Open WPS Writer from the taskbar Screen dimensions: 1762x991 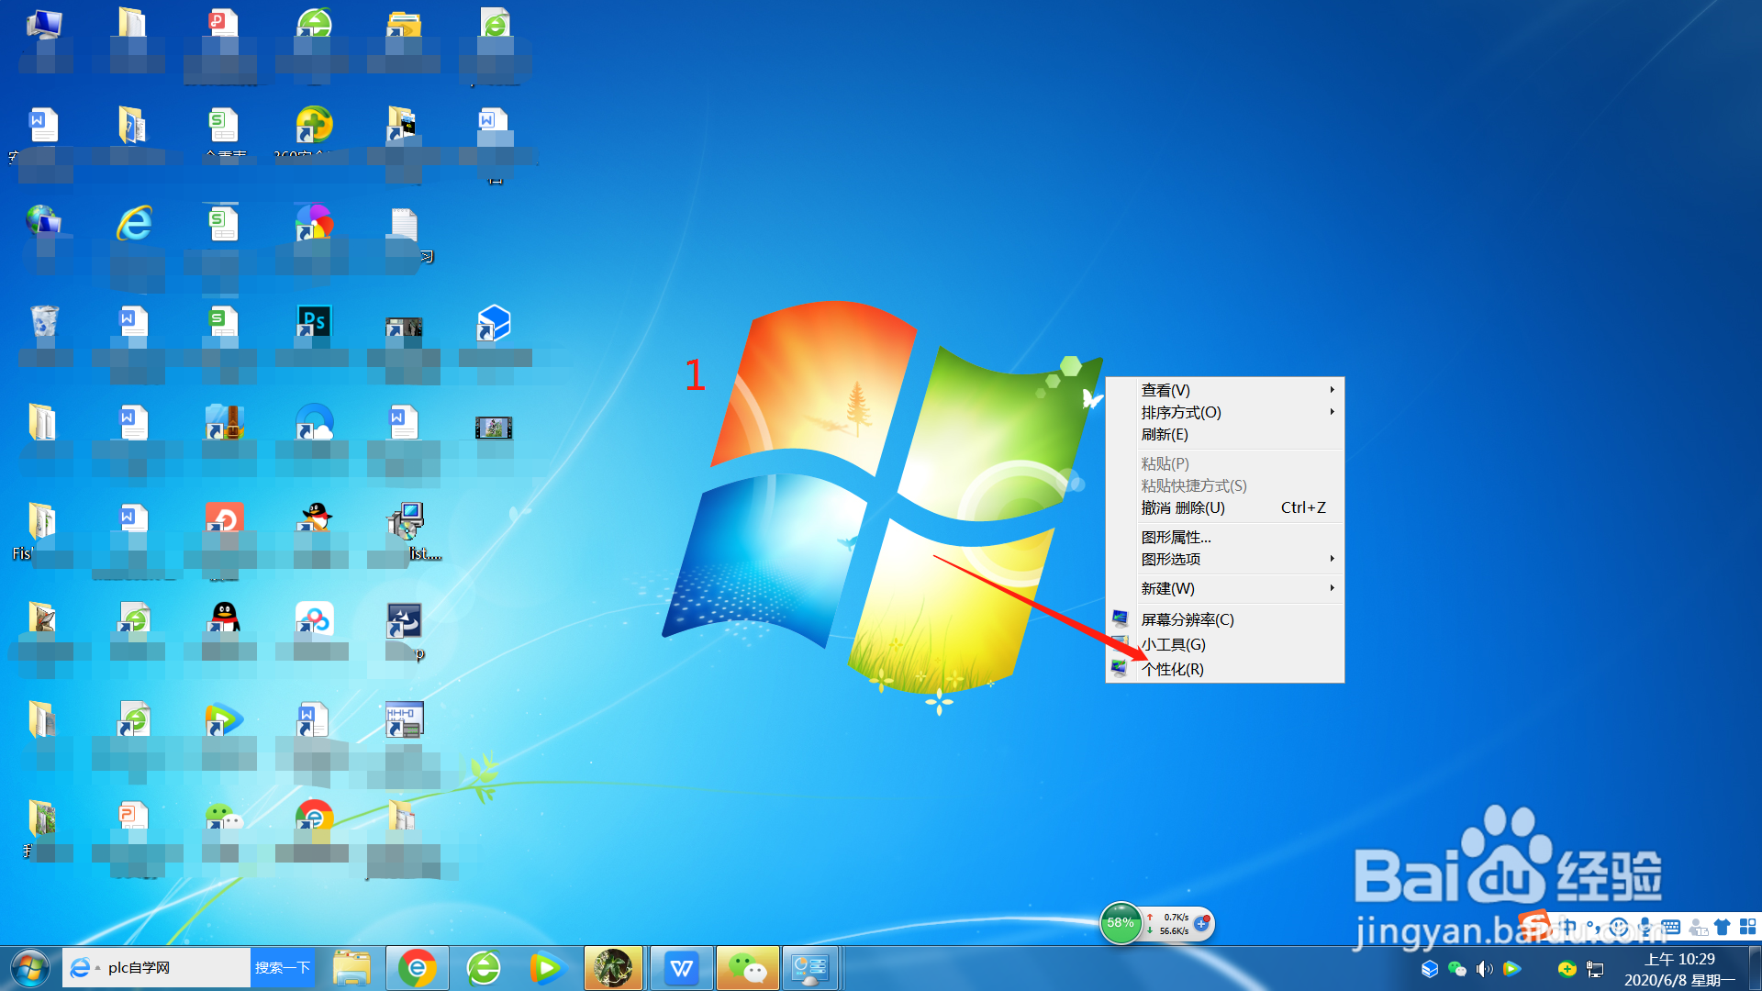pos(681,968)
